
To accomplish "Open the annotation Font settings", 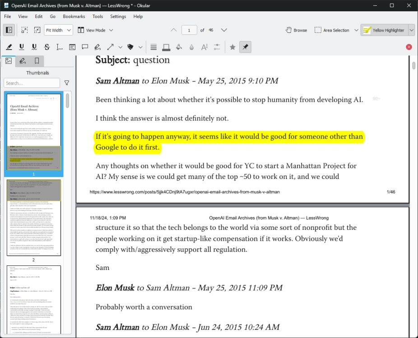I will 204,46.
